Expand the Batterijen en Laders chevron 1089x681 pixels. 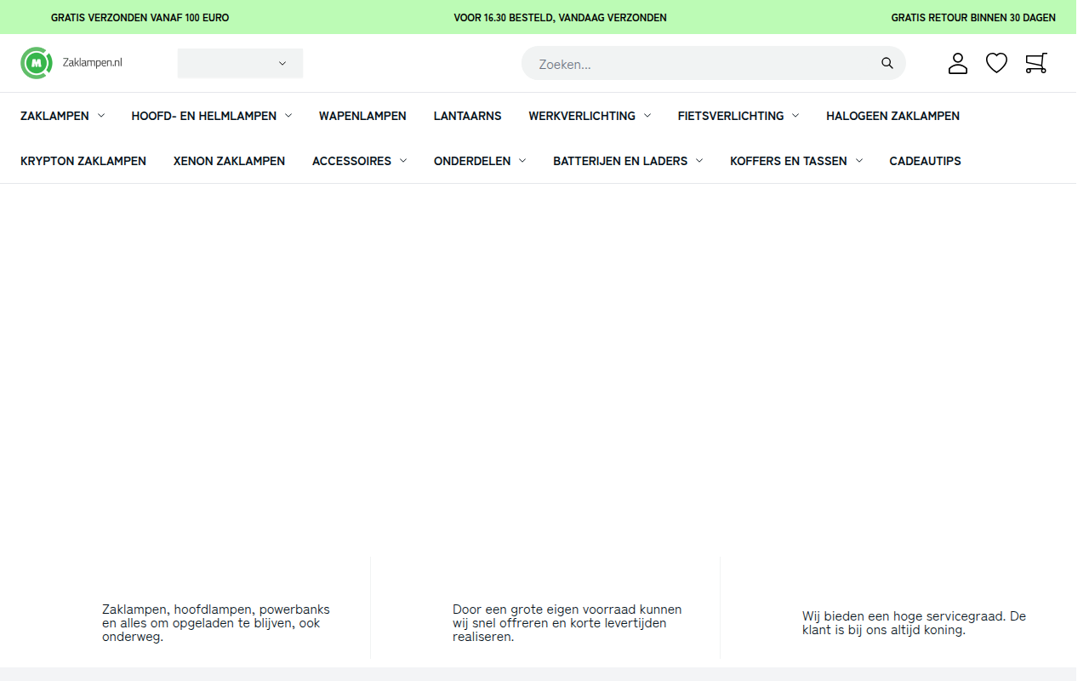click(699, 161)
